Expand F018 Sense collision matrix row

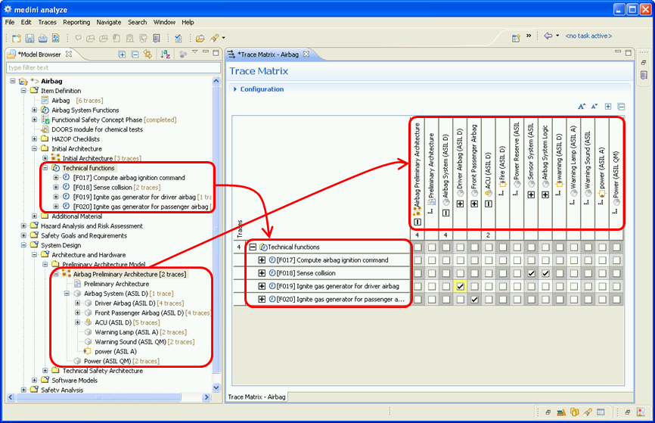coord(262,273)
